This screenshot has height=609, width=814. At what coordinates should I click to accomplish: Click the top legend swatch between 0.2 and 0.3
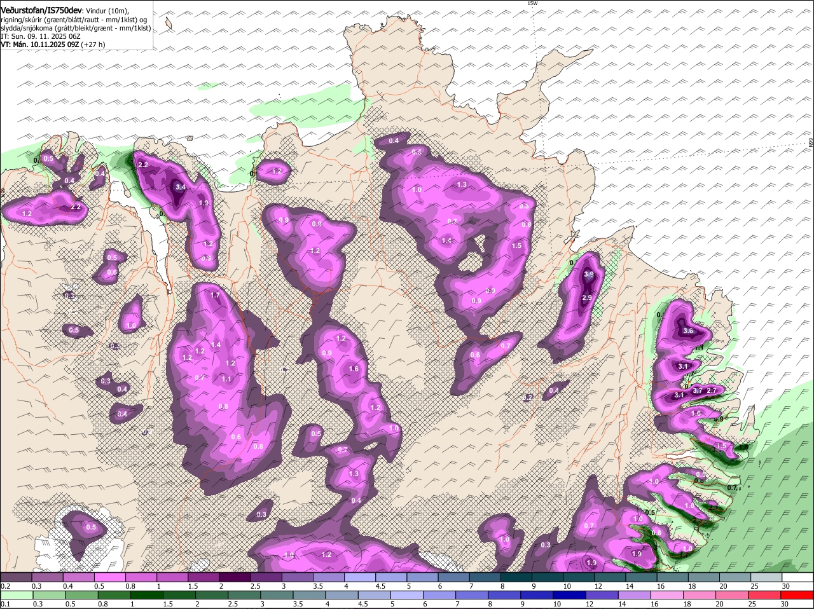tap(16, 577)
